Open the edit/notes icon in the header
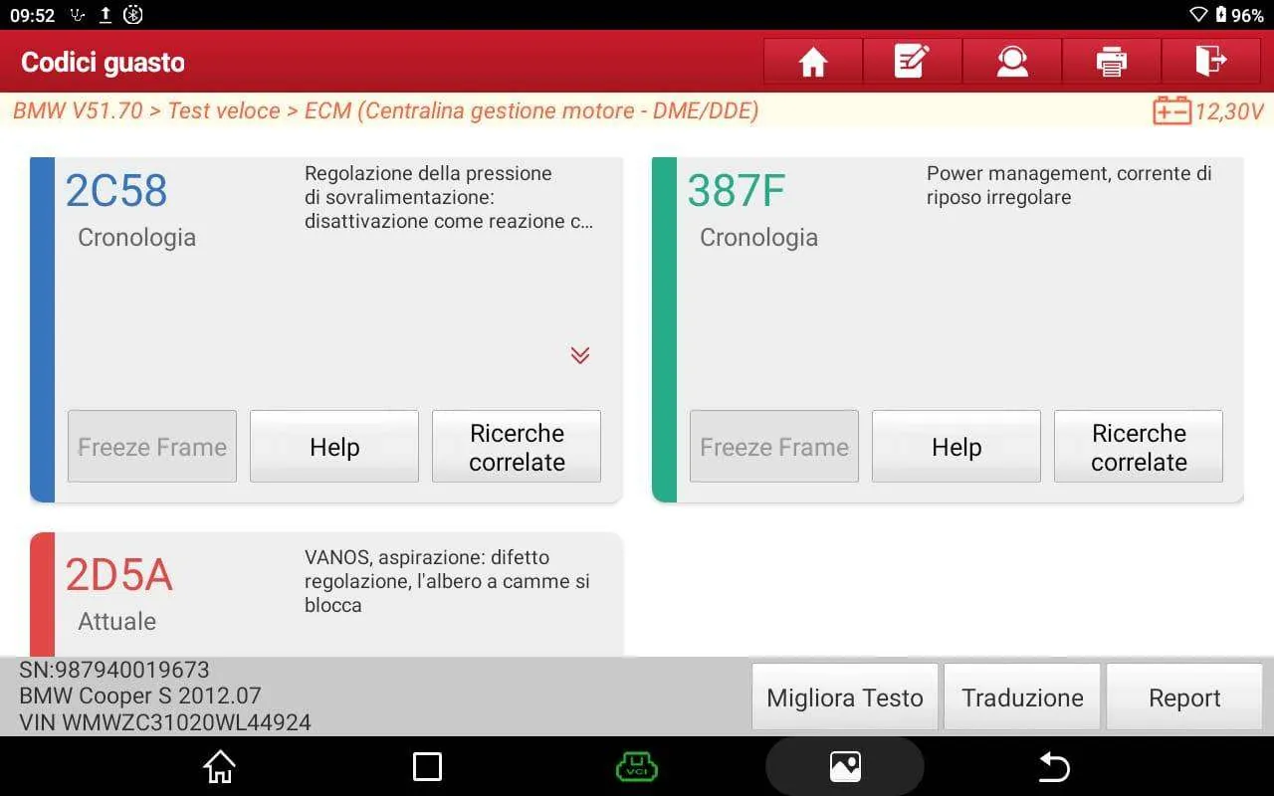The image size is (1274, 796). [x=912, y=62]
